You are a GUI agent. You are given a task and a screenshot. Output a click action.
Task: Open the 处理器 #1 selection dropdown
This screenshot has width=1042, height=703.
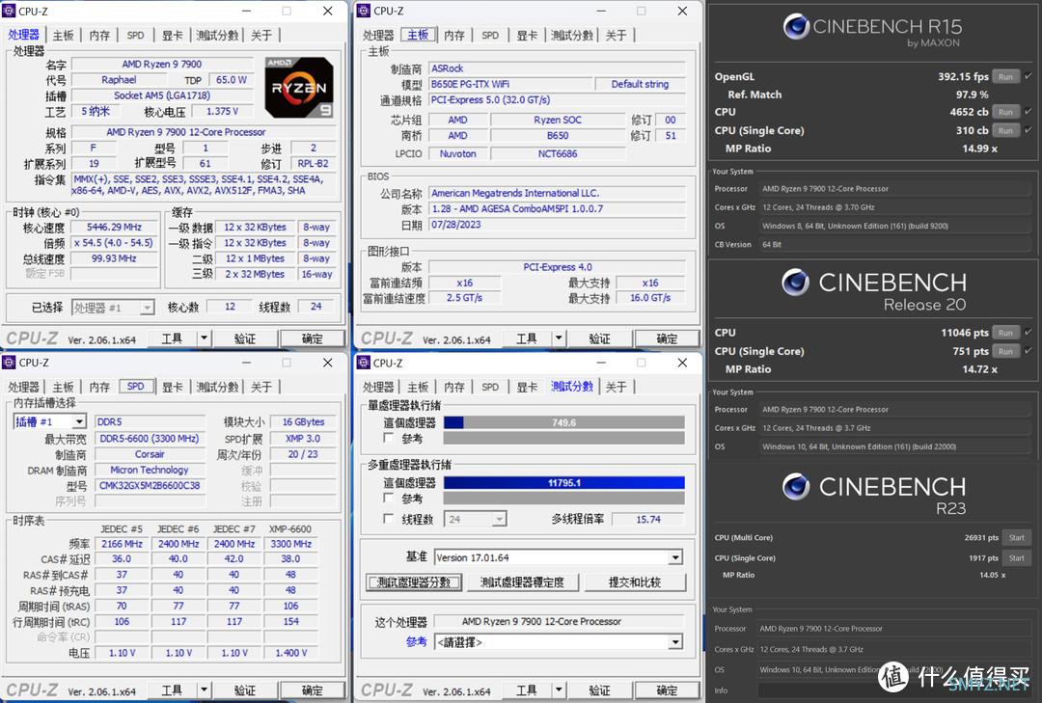[x=147, y=307]
